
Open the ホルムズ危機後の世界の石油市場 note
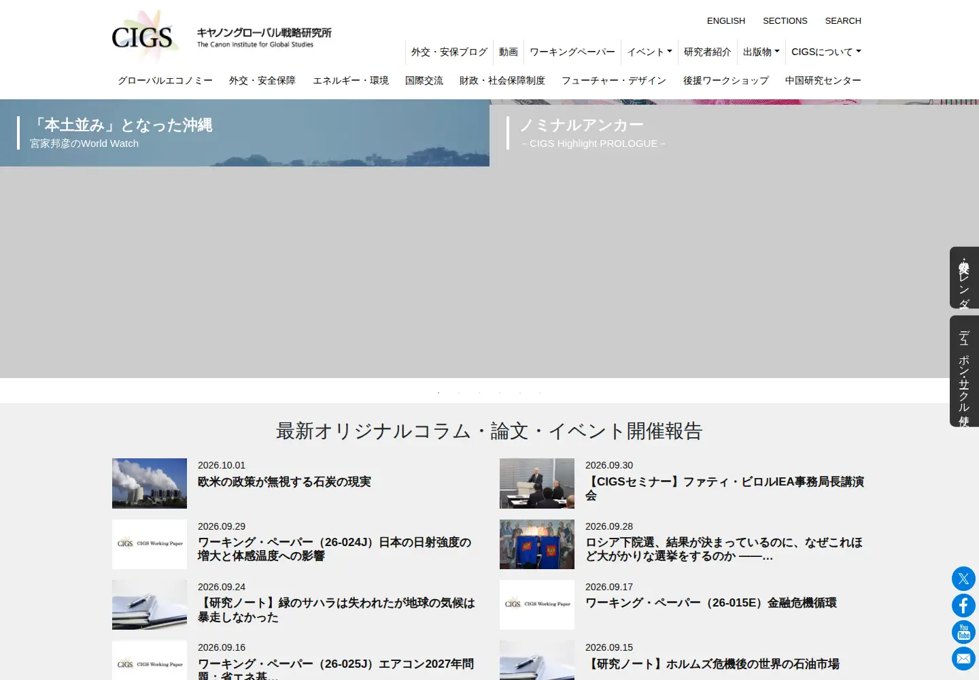point(712,664)
